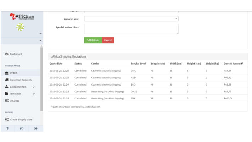Click the Weight (kg) column header
Screen dimensions: 252x142
pyautogui.click(x=212, y=64)
